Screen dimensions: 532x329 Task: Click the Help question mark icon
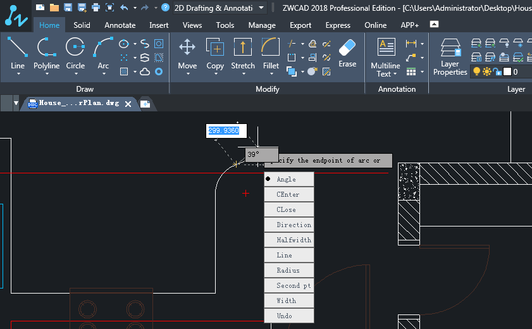(x=165, y=7)
